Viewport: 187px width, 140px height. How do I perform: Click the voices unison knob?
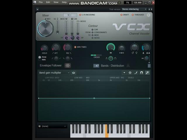click(146, 47)
